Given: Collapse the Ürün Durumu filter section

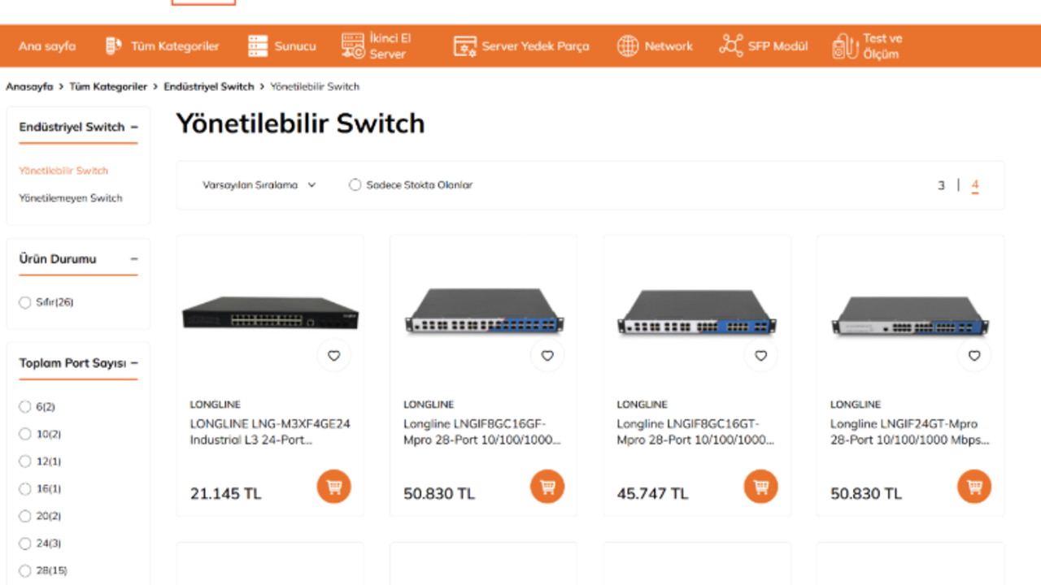Looking at the screenshot, I should (x=134, y=259).
